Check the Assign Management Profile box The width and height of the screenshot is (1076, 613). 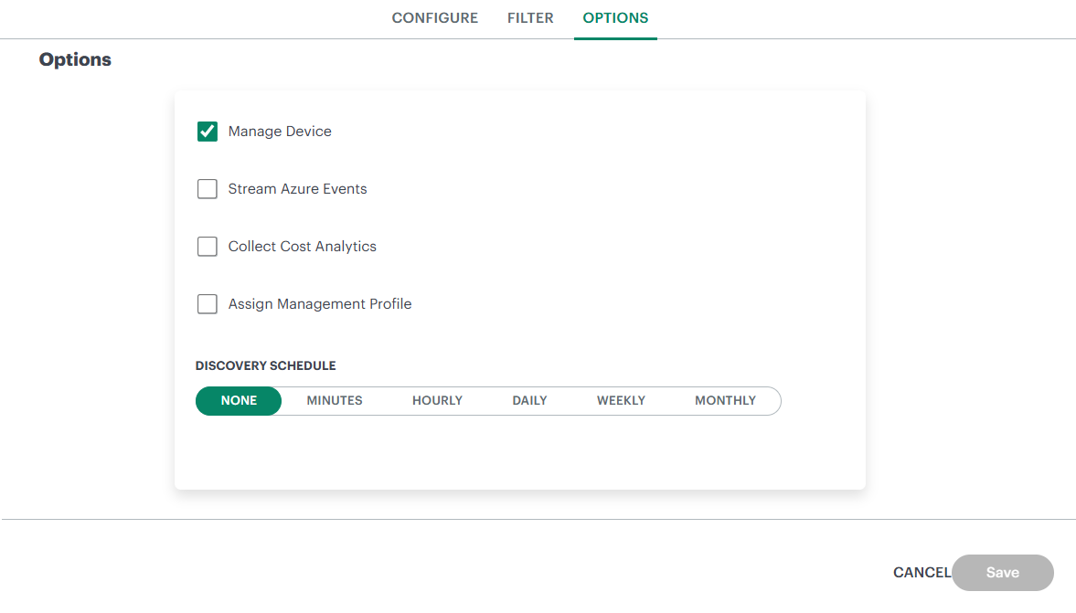(x=208, y=304)
